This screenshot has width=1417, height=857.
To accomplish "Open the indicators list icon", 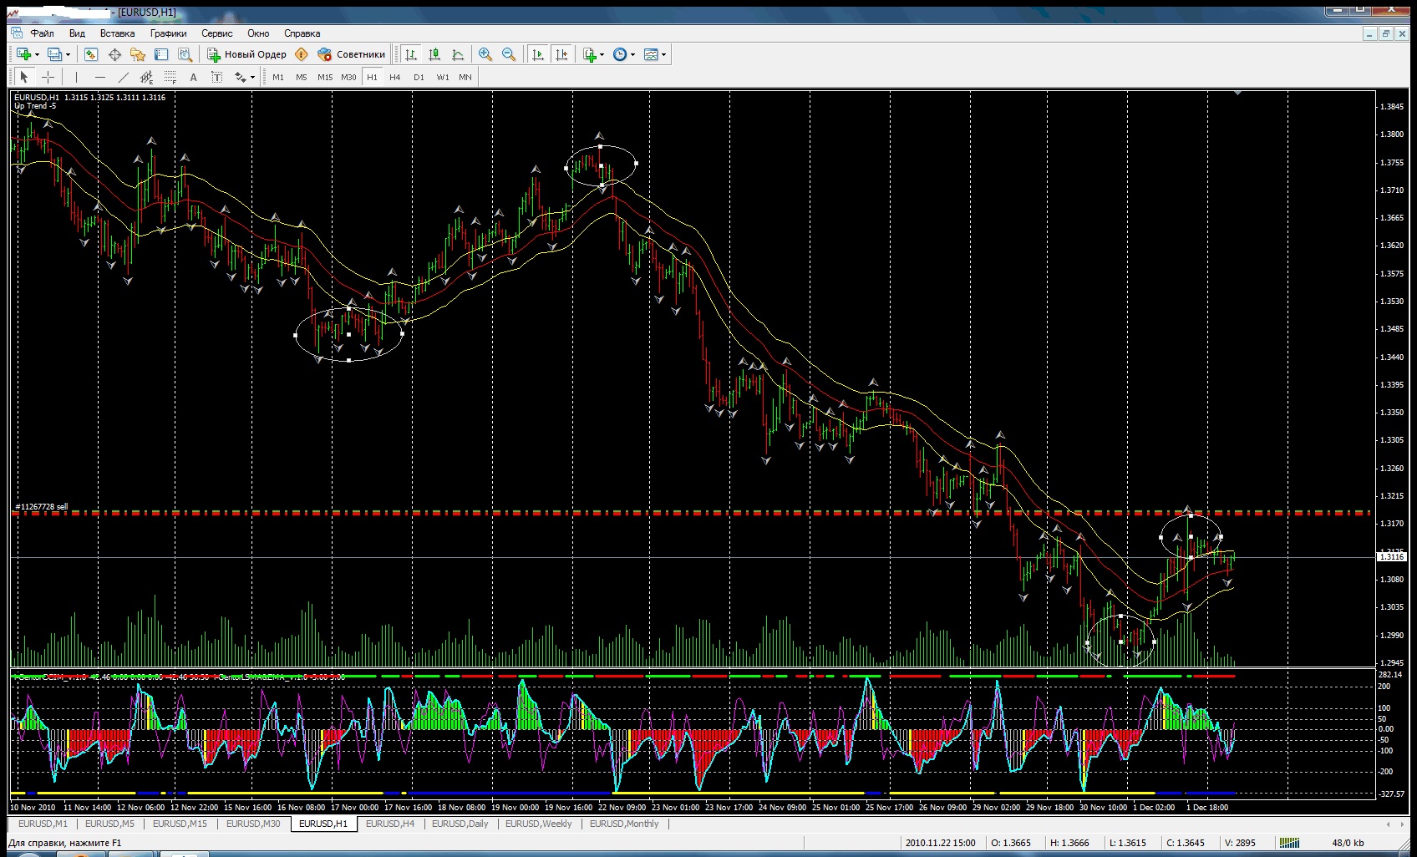I will pos(590,54).
